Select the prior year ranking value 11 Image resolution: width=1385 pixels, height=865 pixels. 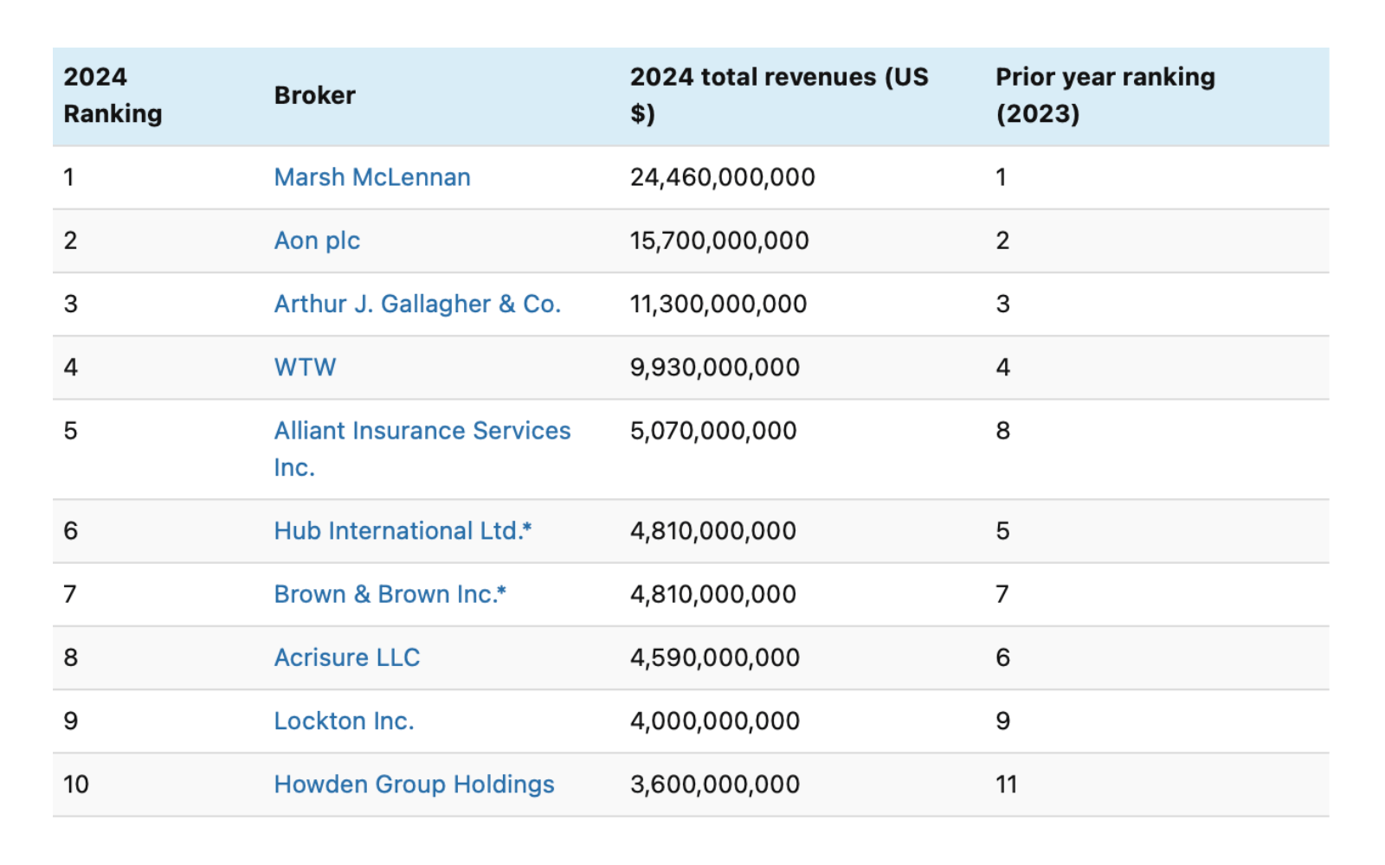click(1006, 784)
